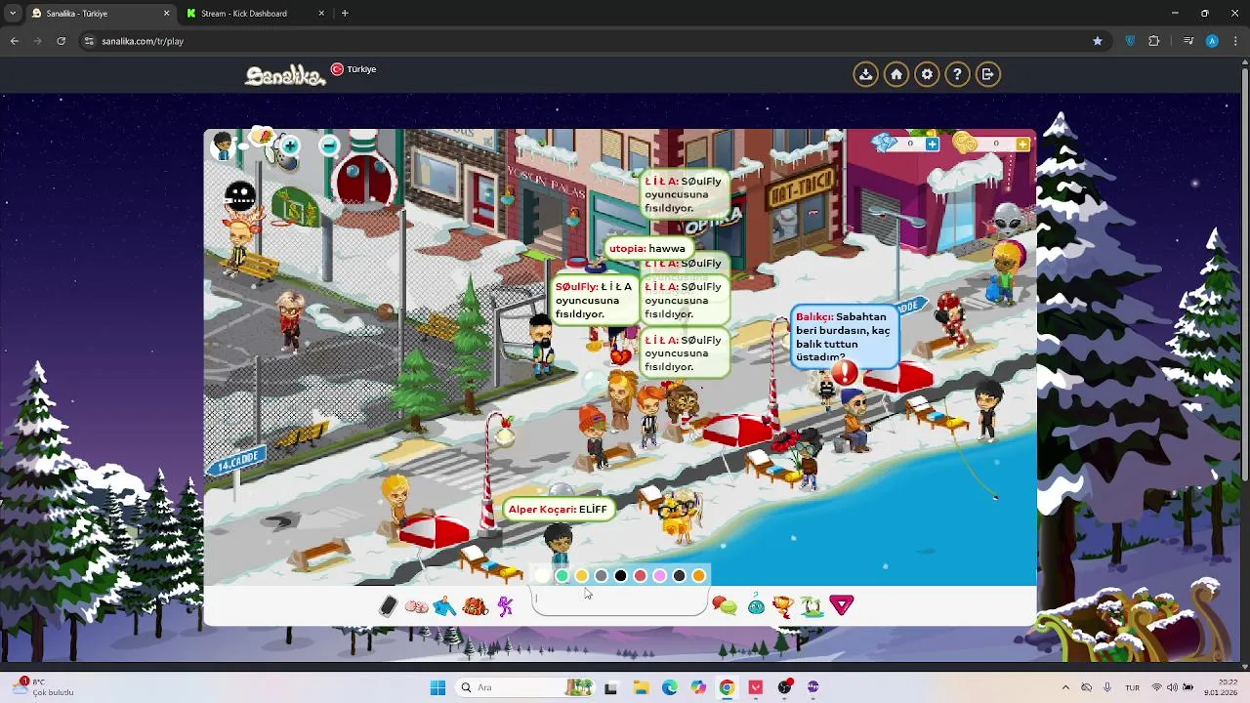
Task: Click the Balıkçı speech bubble
Action: [844, 337]
